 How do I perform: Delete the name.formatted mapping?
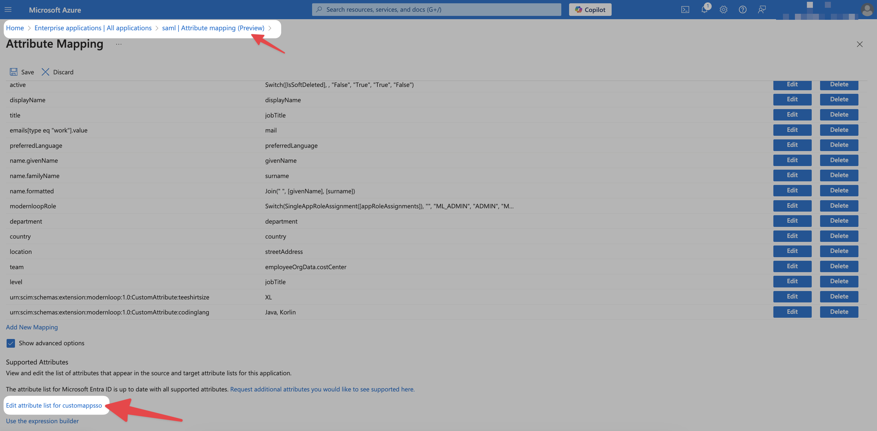[839, 190]
